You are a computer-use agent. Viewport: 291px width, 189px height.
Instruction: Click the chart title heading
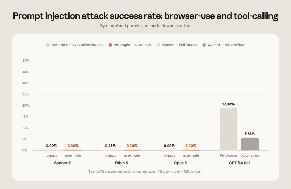(x=145, y=16)
